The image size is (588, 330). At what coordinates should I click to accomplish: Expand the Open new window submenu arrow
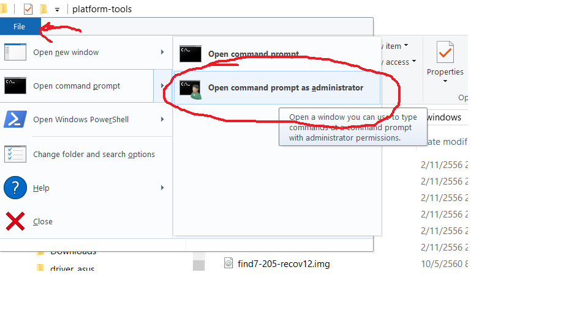tap(162, 52)
